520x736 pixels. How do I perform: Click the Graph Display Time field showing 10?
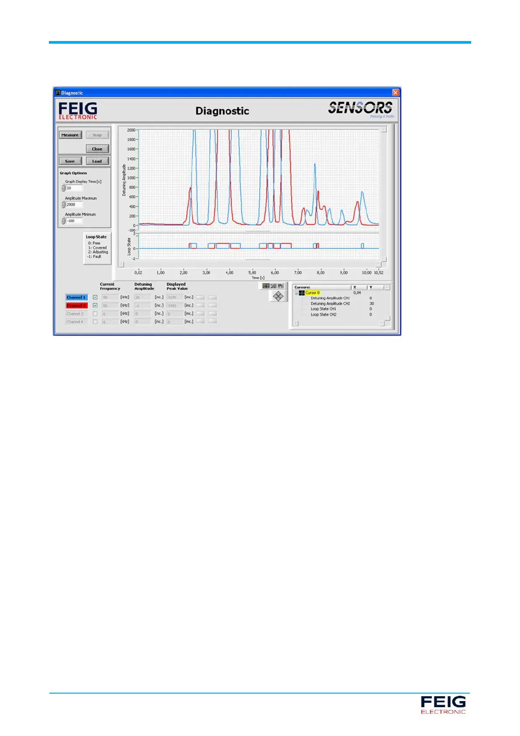point(74,188)
